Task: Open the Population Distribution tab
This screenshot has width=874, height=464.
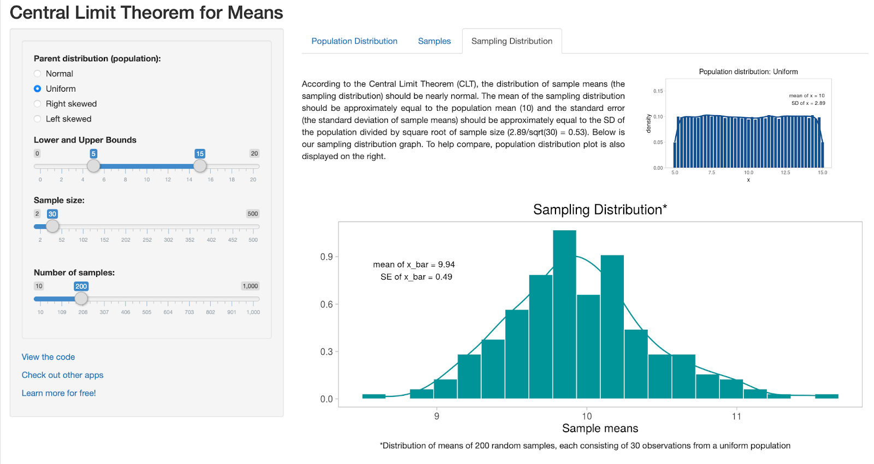Action: pos(354,41)
